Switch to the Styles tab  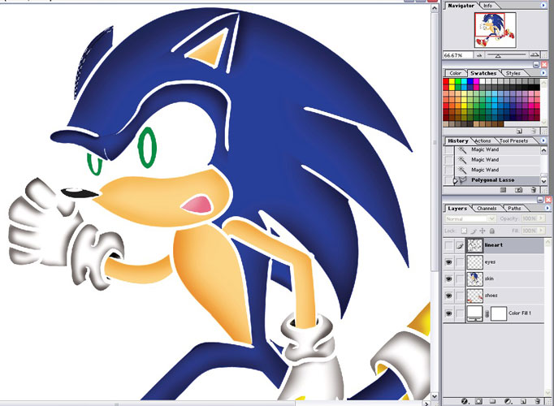[513, 73]
